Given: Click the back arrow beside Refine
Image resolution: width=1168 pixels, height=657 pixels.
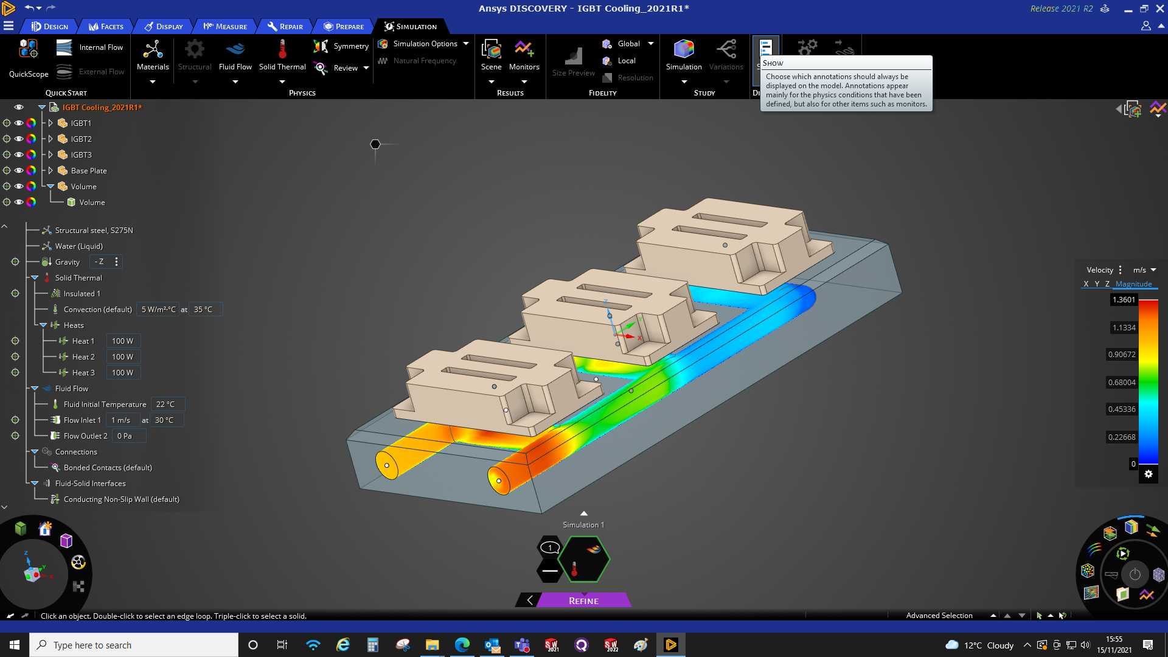Looking at the screenshot, I should (x=530, y=600).
